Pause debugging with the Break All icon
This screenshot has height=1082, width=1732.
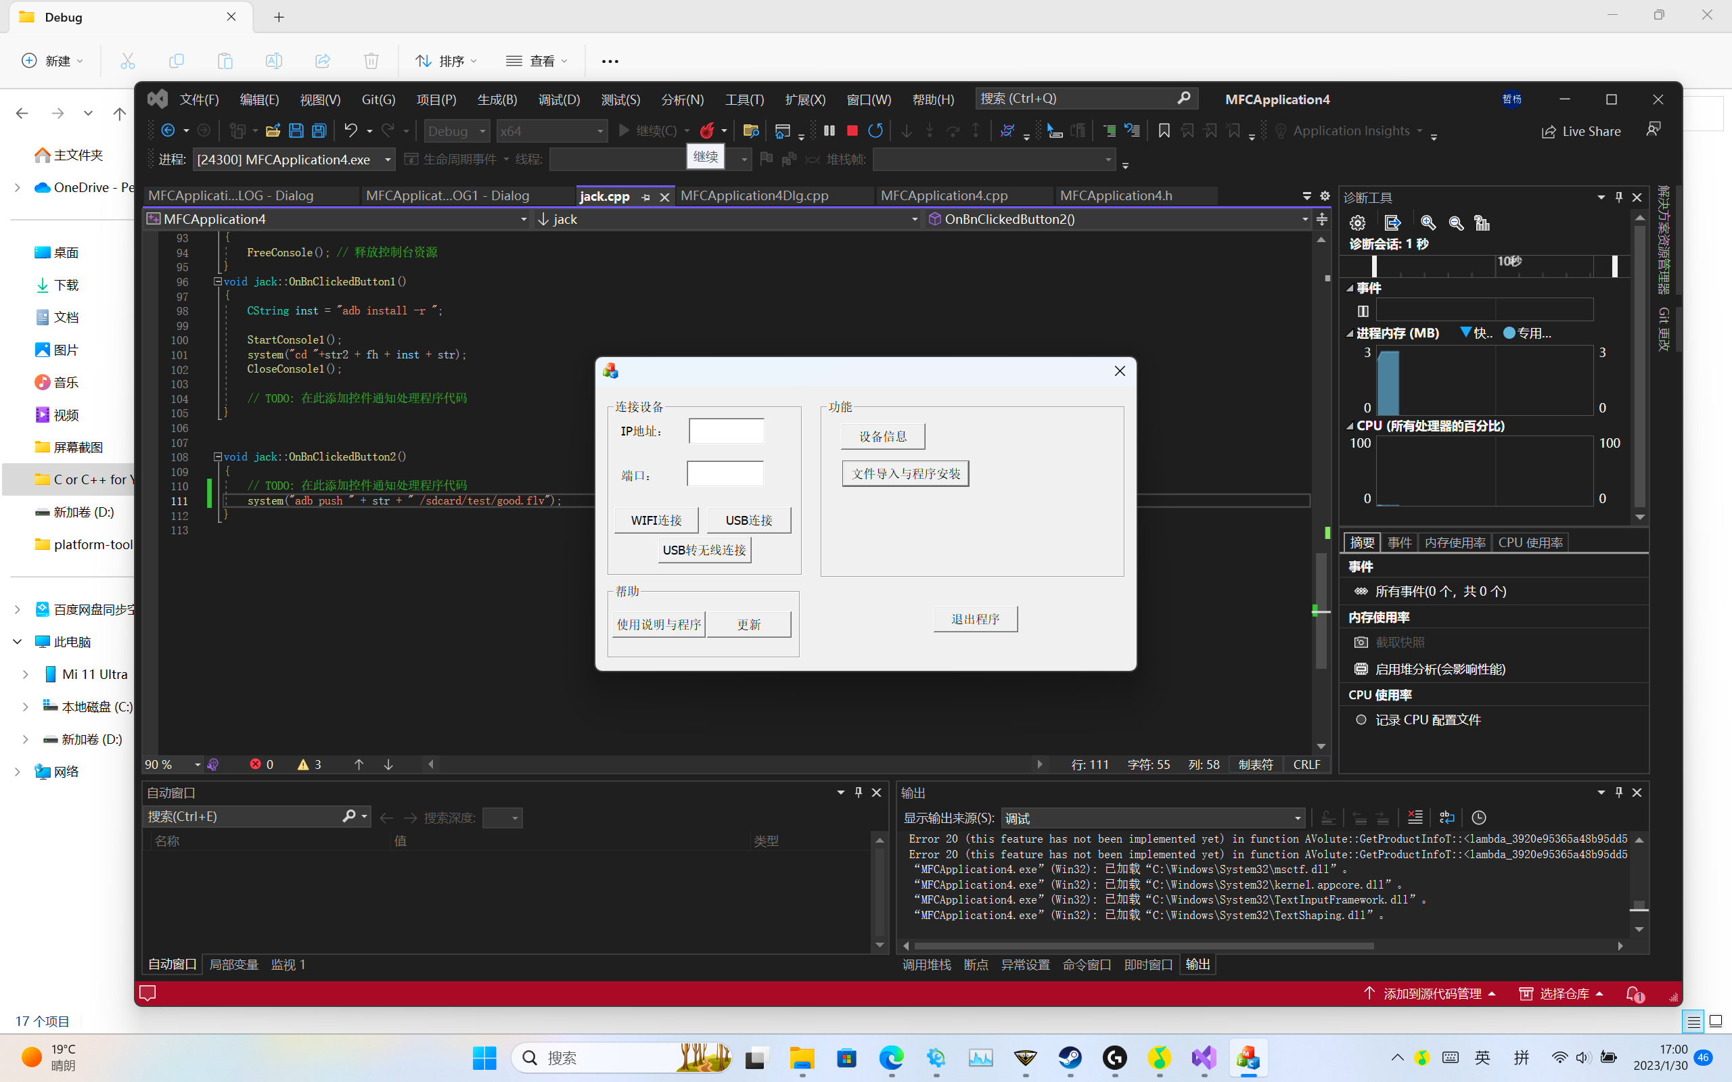829,131
